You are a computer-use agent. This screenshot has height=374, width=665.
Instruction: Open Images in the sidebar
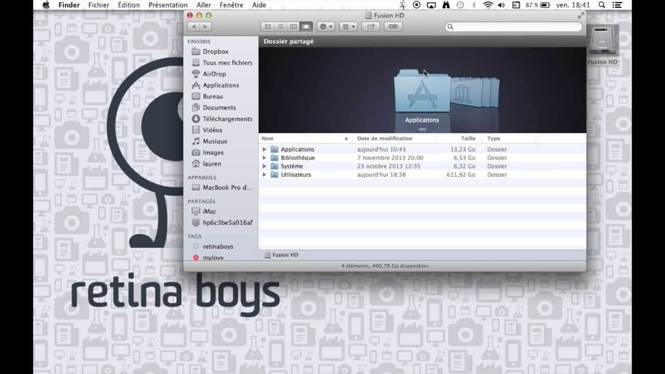click(x=213, y=153)
